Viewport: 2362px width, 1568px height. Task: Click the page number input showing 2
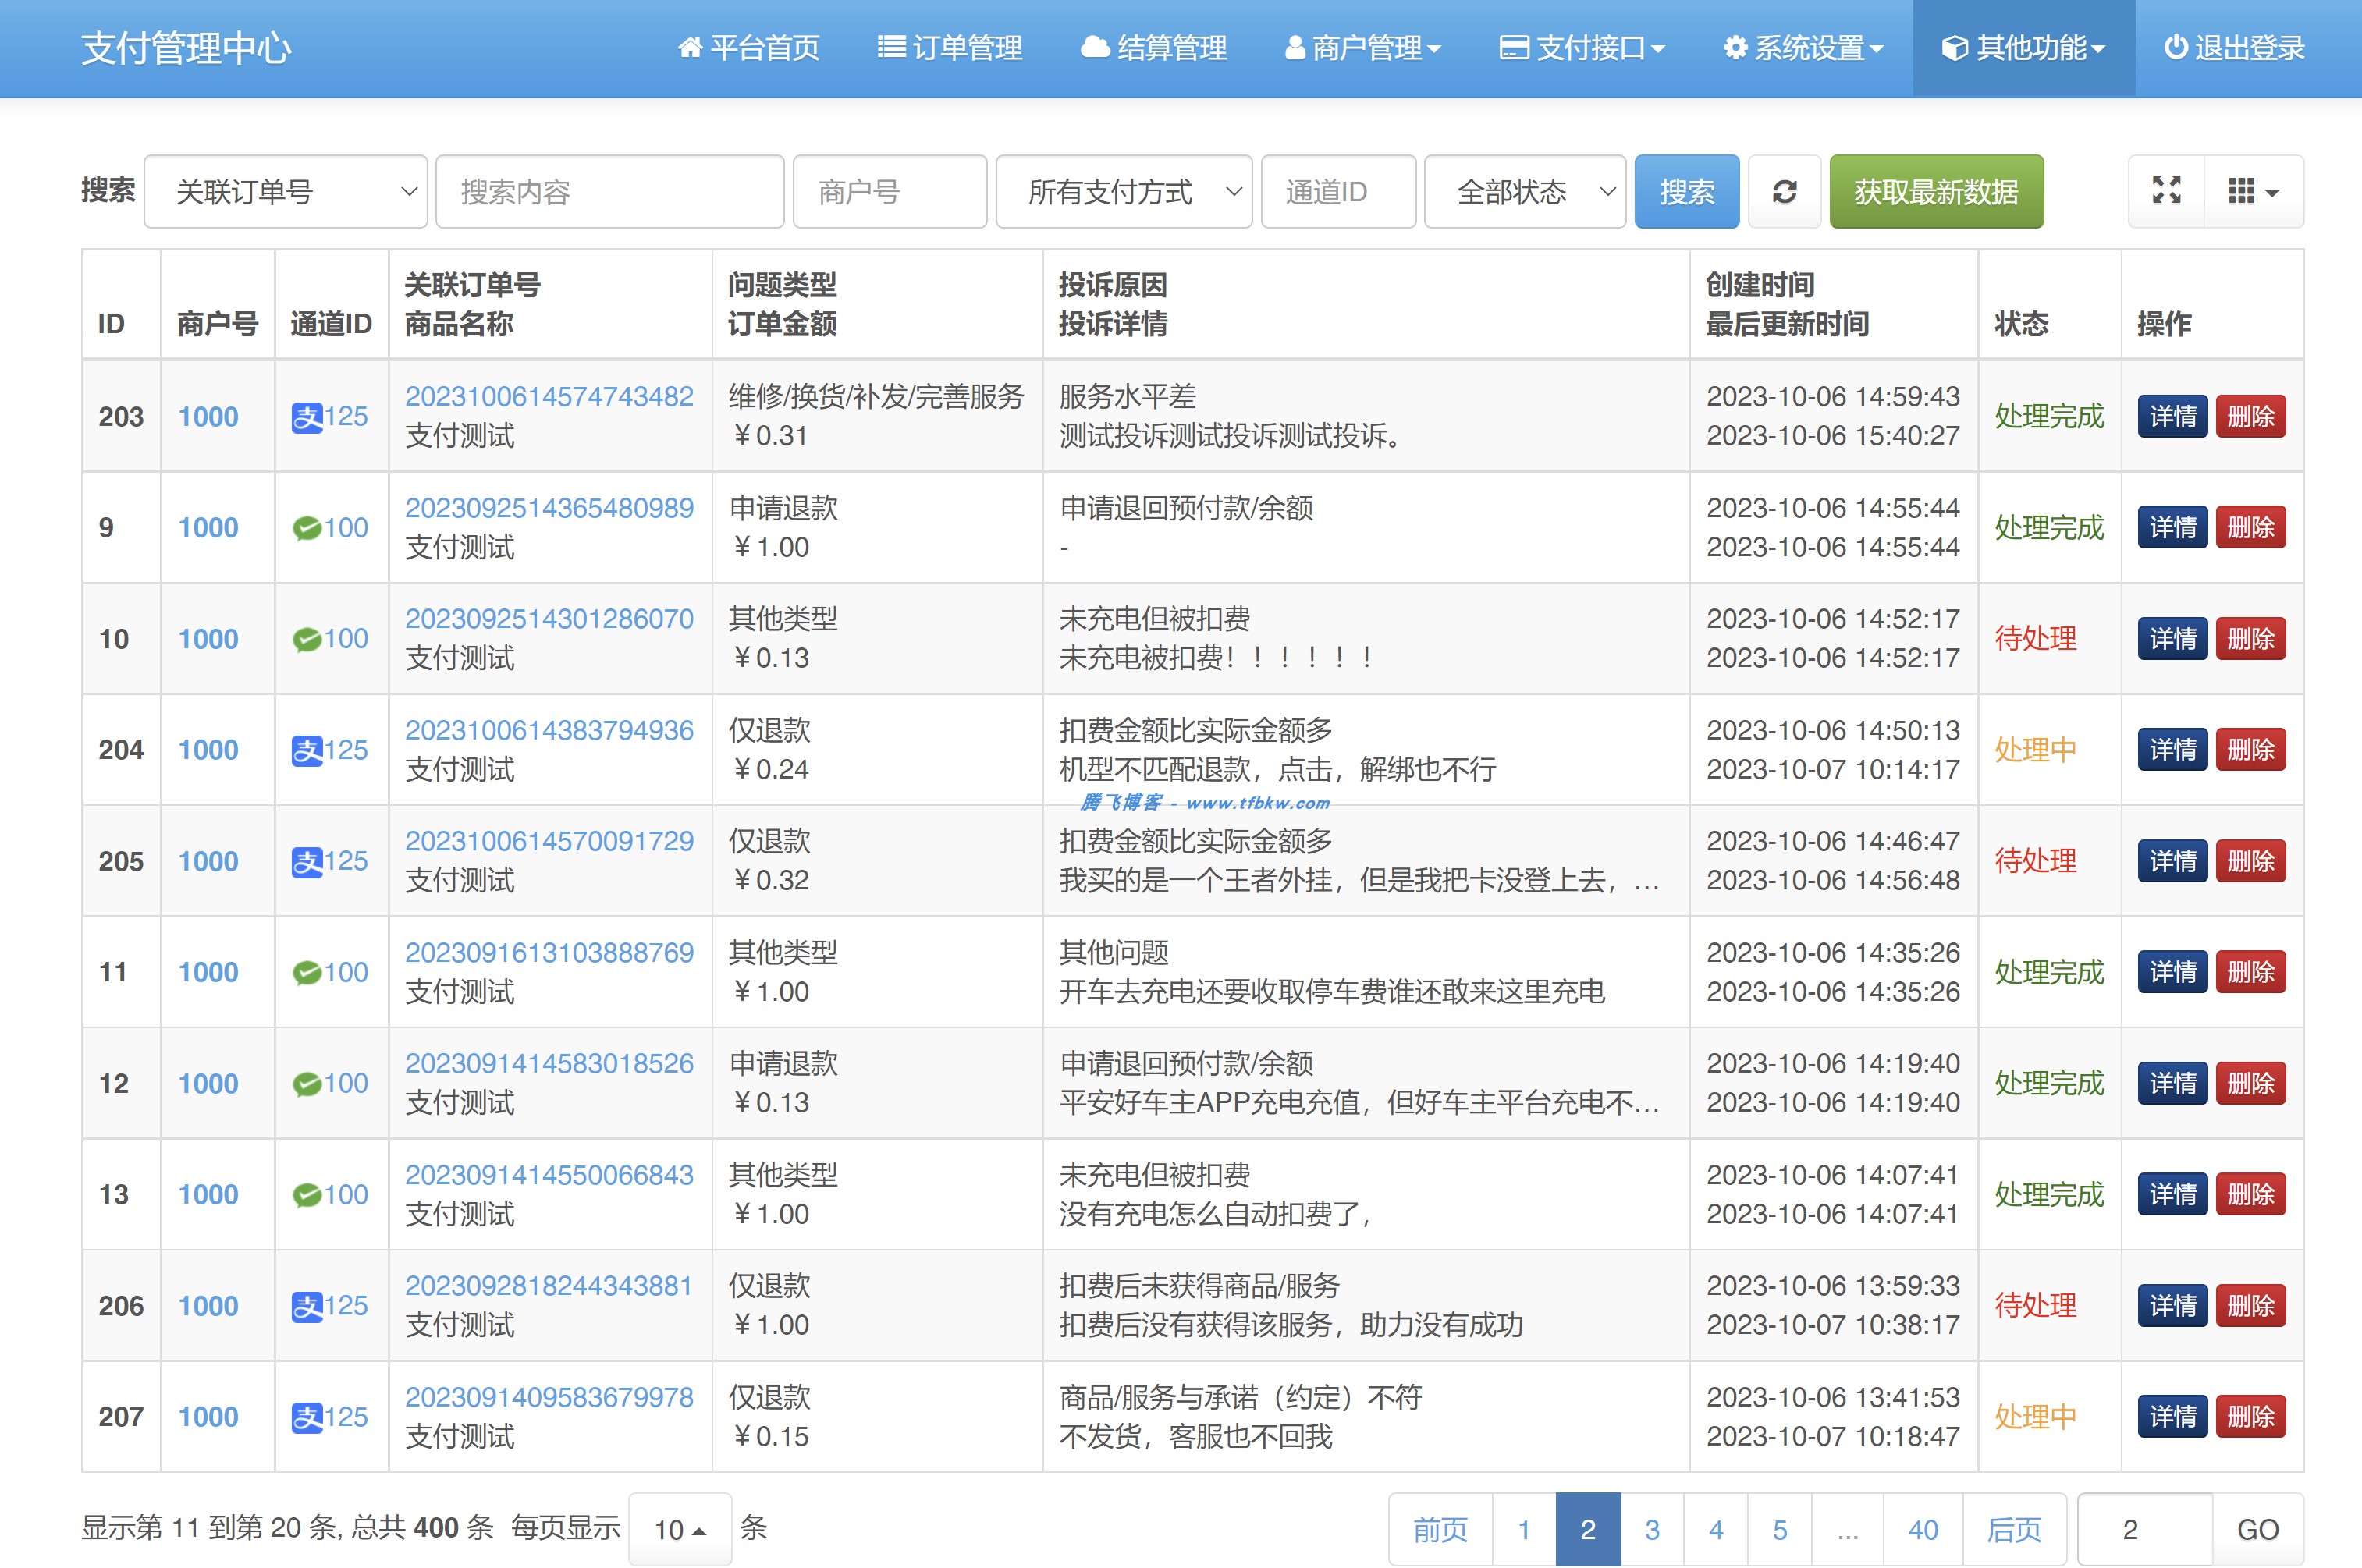tap(2126, 1529)
